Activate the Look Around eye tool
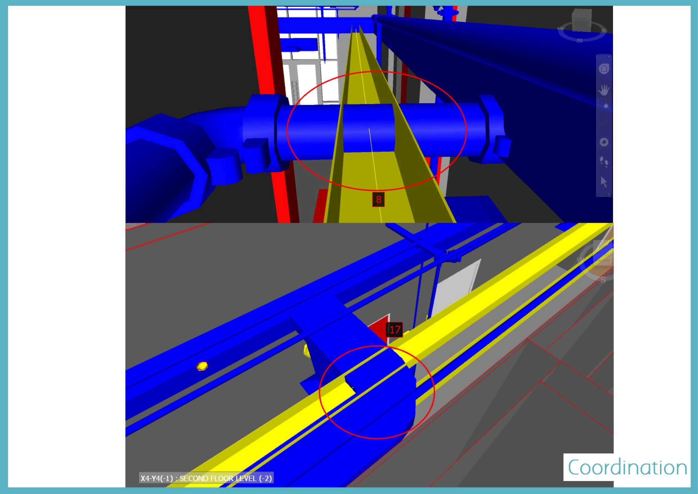Image resolution: width=698 pixels, height=494 pixels. pos(604,142)
